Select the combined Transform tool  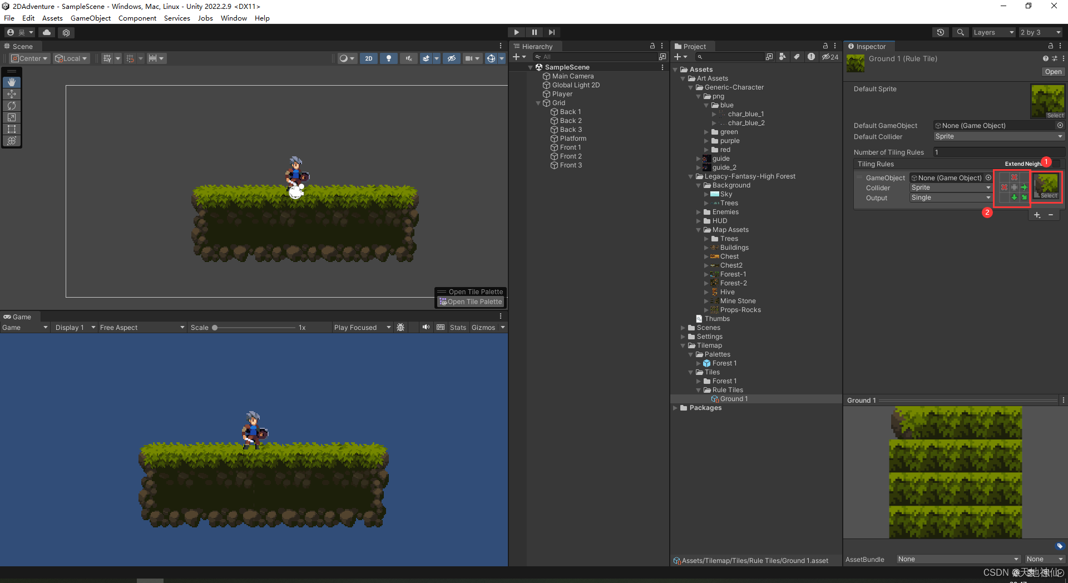12,141
